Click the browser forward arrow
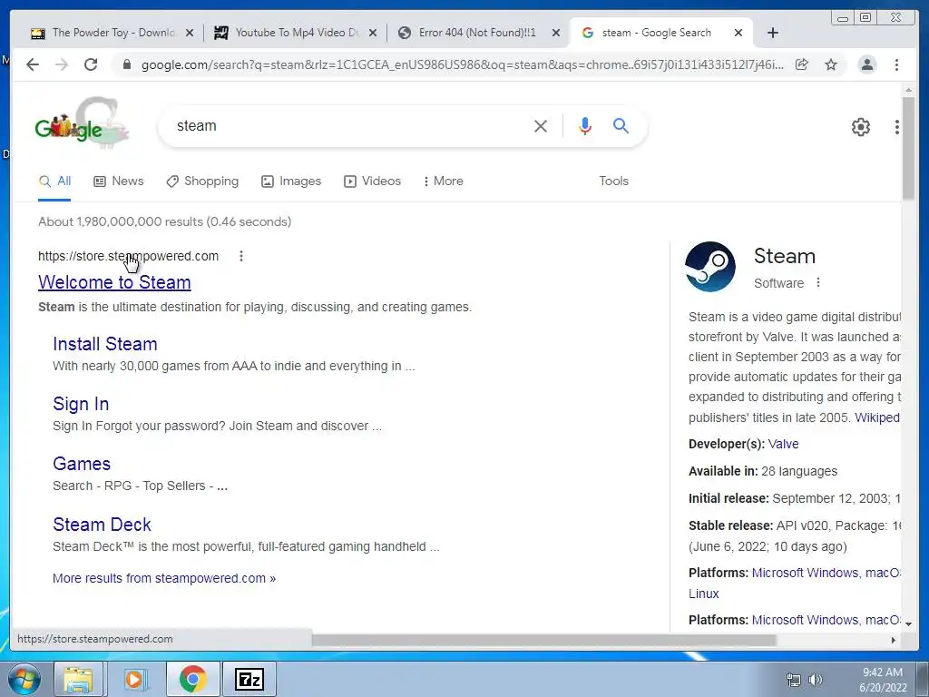This screenshot has height=697, width=929. click(x=62, y=64)
